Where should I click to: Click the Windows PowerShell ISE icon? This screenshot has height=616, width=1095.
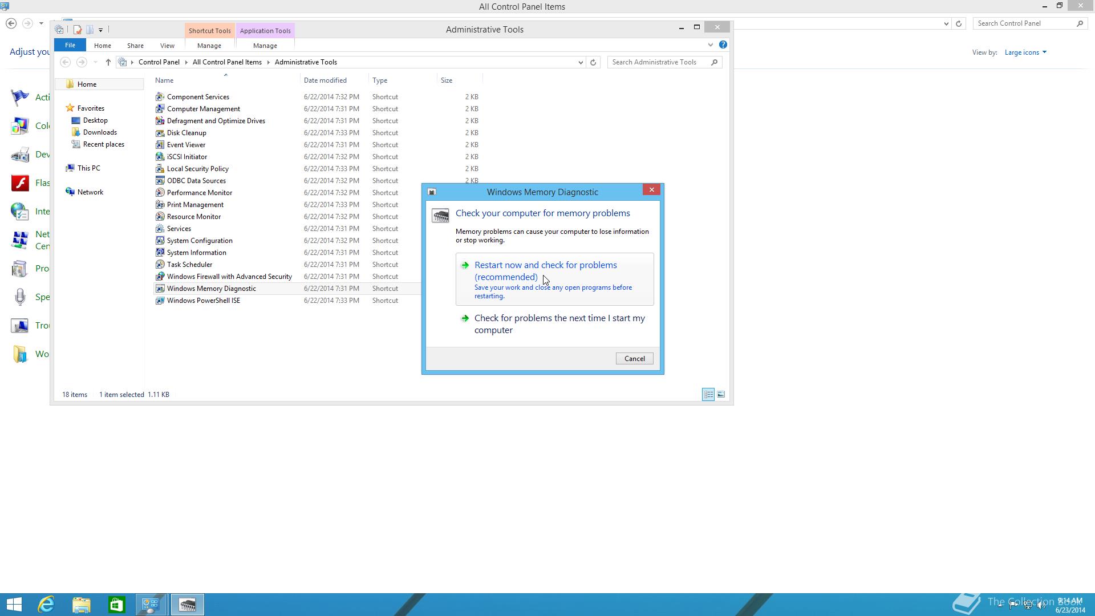pos(160,301)
